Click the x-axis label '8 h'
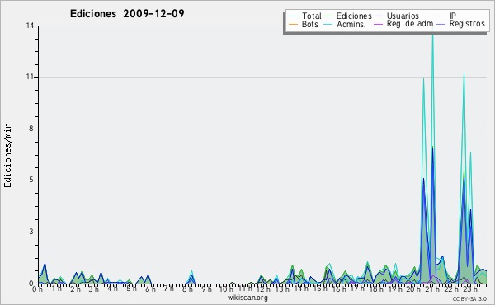 pos(187,289)
